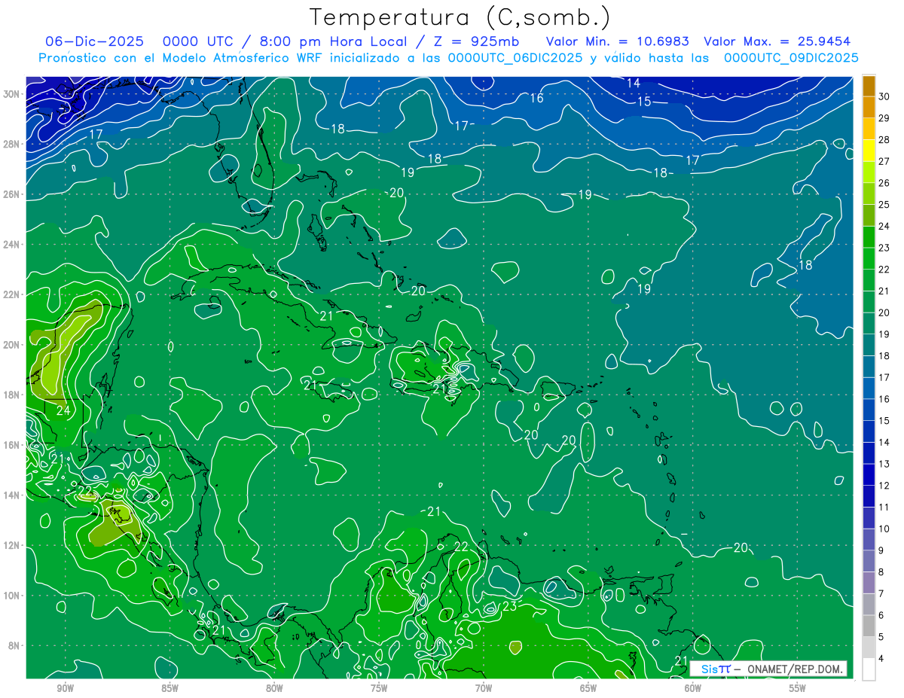Click the green legend swatch between 22 and 23
The image size is (904, 698).
pyautogui.click(x=869, y=259)
